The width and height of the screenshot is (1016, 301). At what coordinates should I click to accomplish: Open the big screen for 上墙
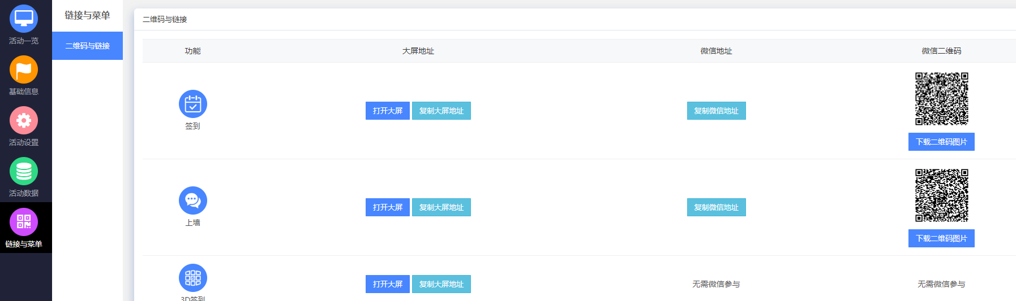388,207
